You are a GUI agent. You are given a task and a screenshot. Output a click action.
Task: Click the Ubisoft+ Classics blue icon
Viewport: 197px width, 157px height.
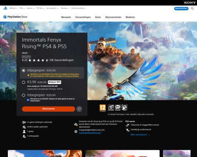(28, 100)
